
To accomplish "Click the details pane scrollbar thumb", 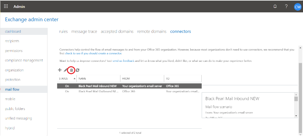I will (x=296, y=99).
